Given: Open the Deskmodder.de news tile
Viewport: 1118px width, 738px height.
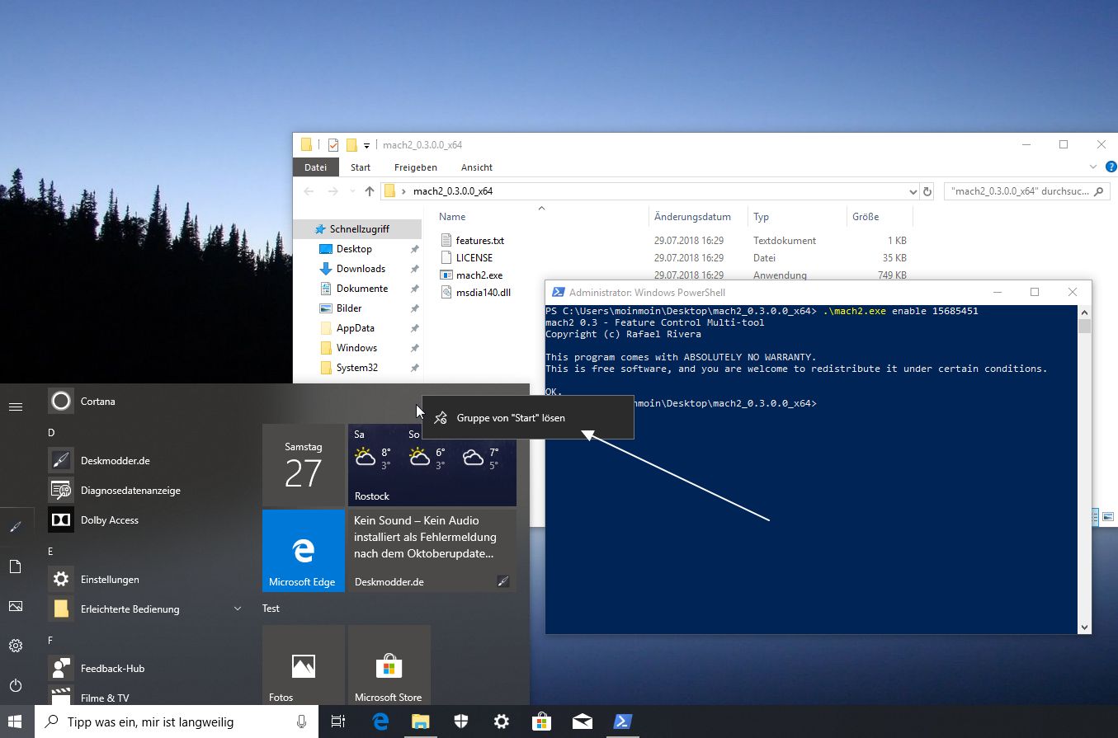Looking at the screenshot, I should click(432, 551).
